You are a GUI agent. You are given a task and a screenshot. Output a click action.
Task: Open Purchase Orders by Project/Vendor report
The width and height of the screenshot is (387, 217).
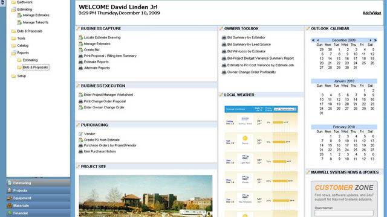(110, 145)
